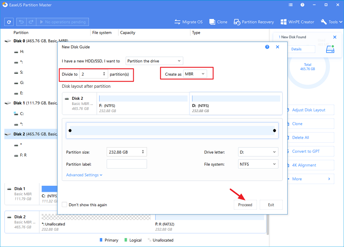
Task: Select Disk 1 block in disk map
Action: (22, 194)
